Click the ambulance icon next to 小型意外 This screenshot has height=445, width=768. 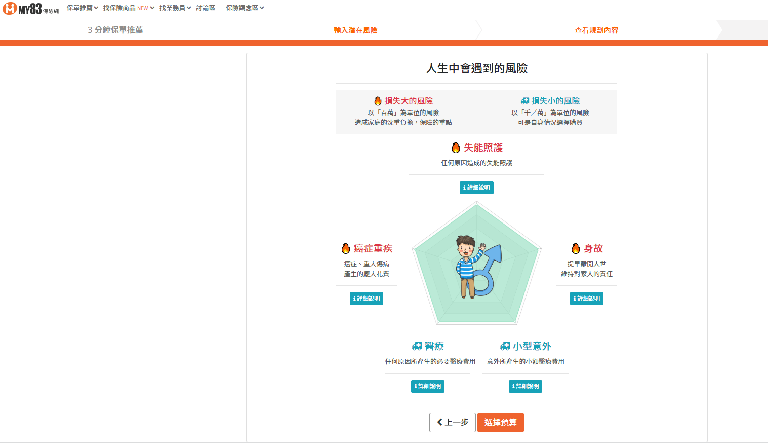[x=505, y=346]
